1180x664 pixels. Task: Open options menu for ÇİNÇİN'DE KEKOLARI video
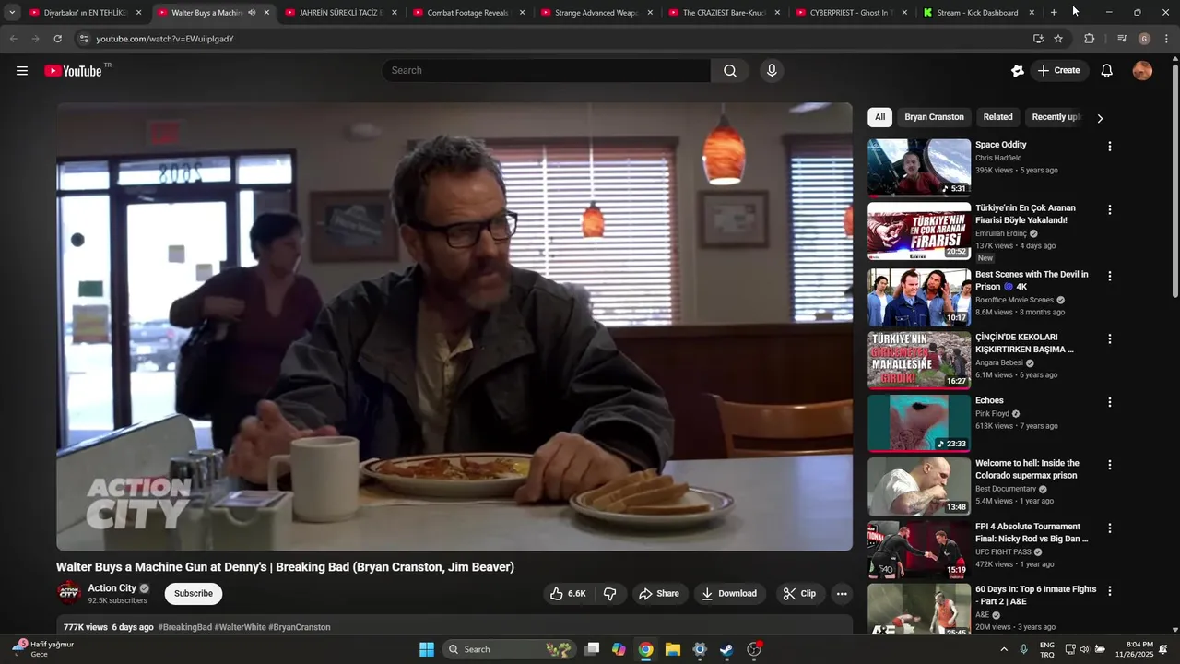1110,339
